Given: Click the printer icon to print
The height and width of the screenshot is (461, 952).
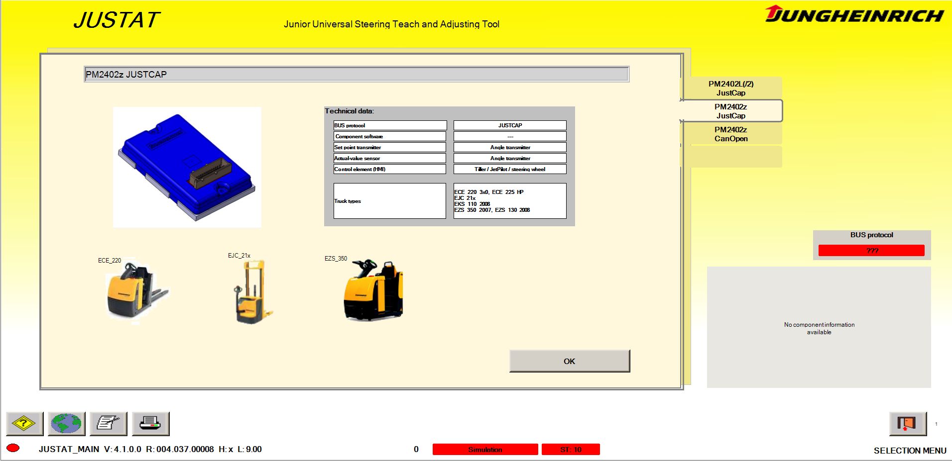Looking at the screenshot, I should pyautogui.click(x=149, y=423).
